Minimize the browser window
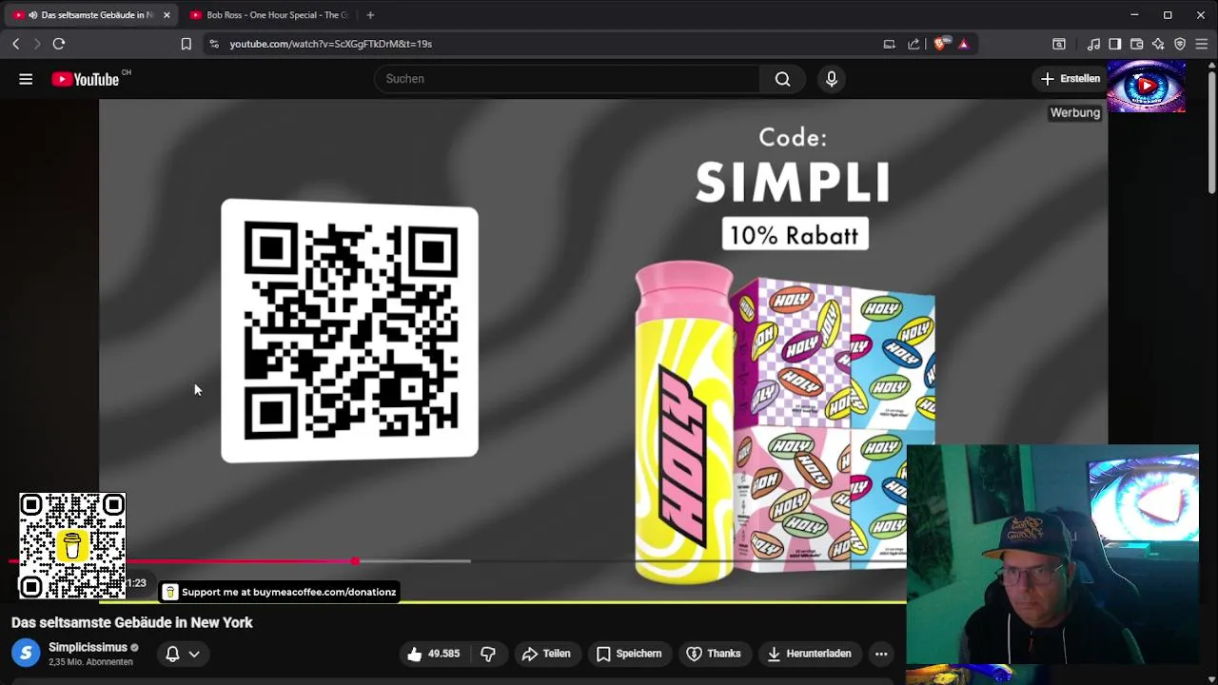Screen dimensions: 1218x685 coord(1134,15)
